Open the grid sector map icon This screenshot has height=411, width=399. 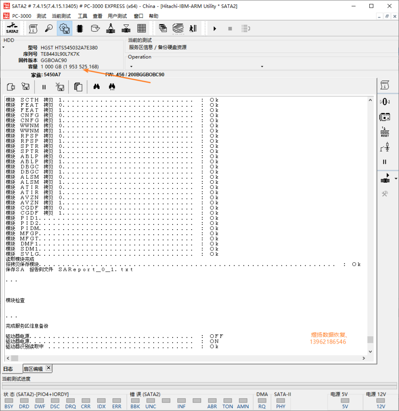point(142,28)
